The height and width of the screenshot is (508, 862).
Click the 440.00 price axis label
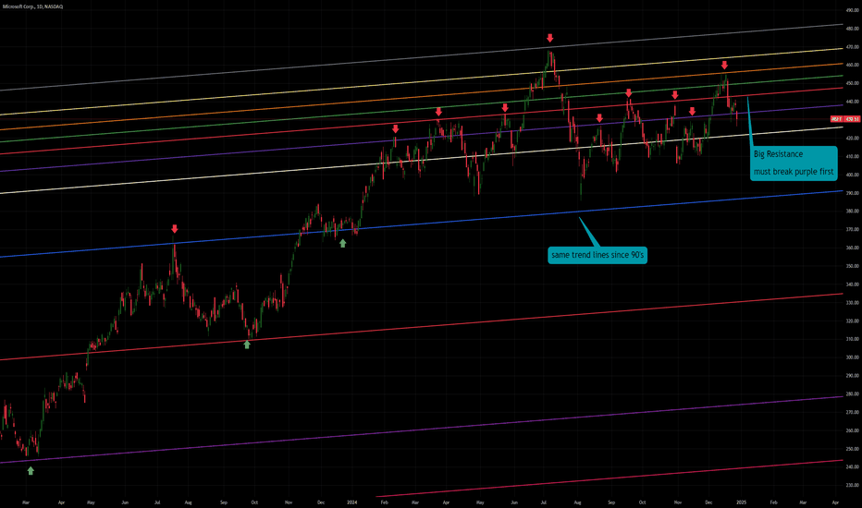tap(853, 102)
